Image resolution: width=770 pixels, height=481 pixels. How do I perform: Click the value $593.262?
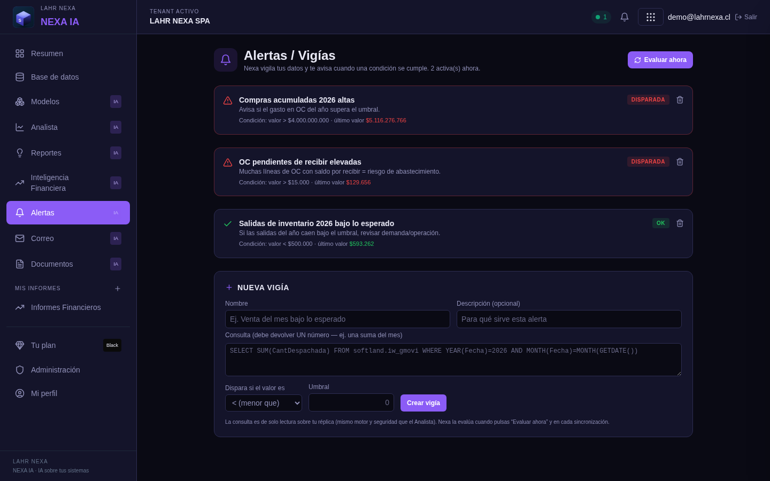coord(361,244)
